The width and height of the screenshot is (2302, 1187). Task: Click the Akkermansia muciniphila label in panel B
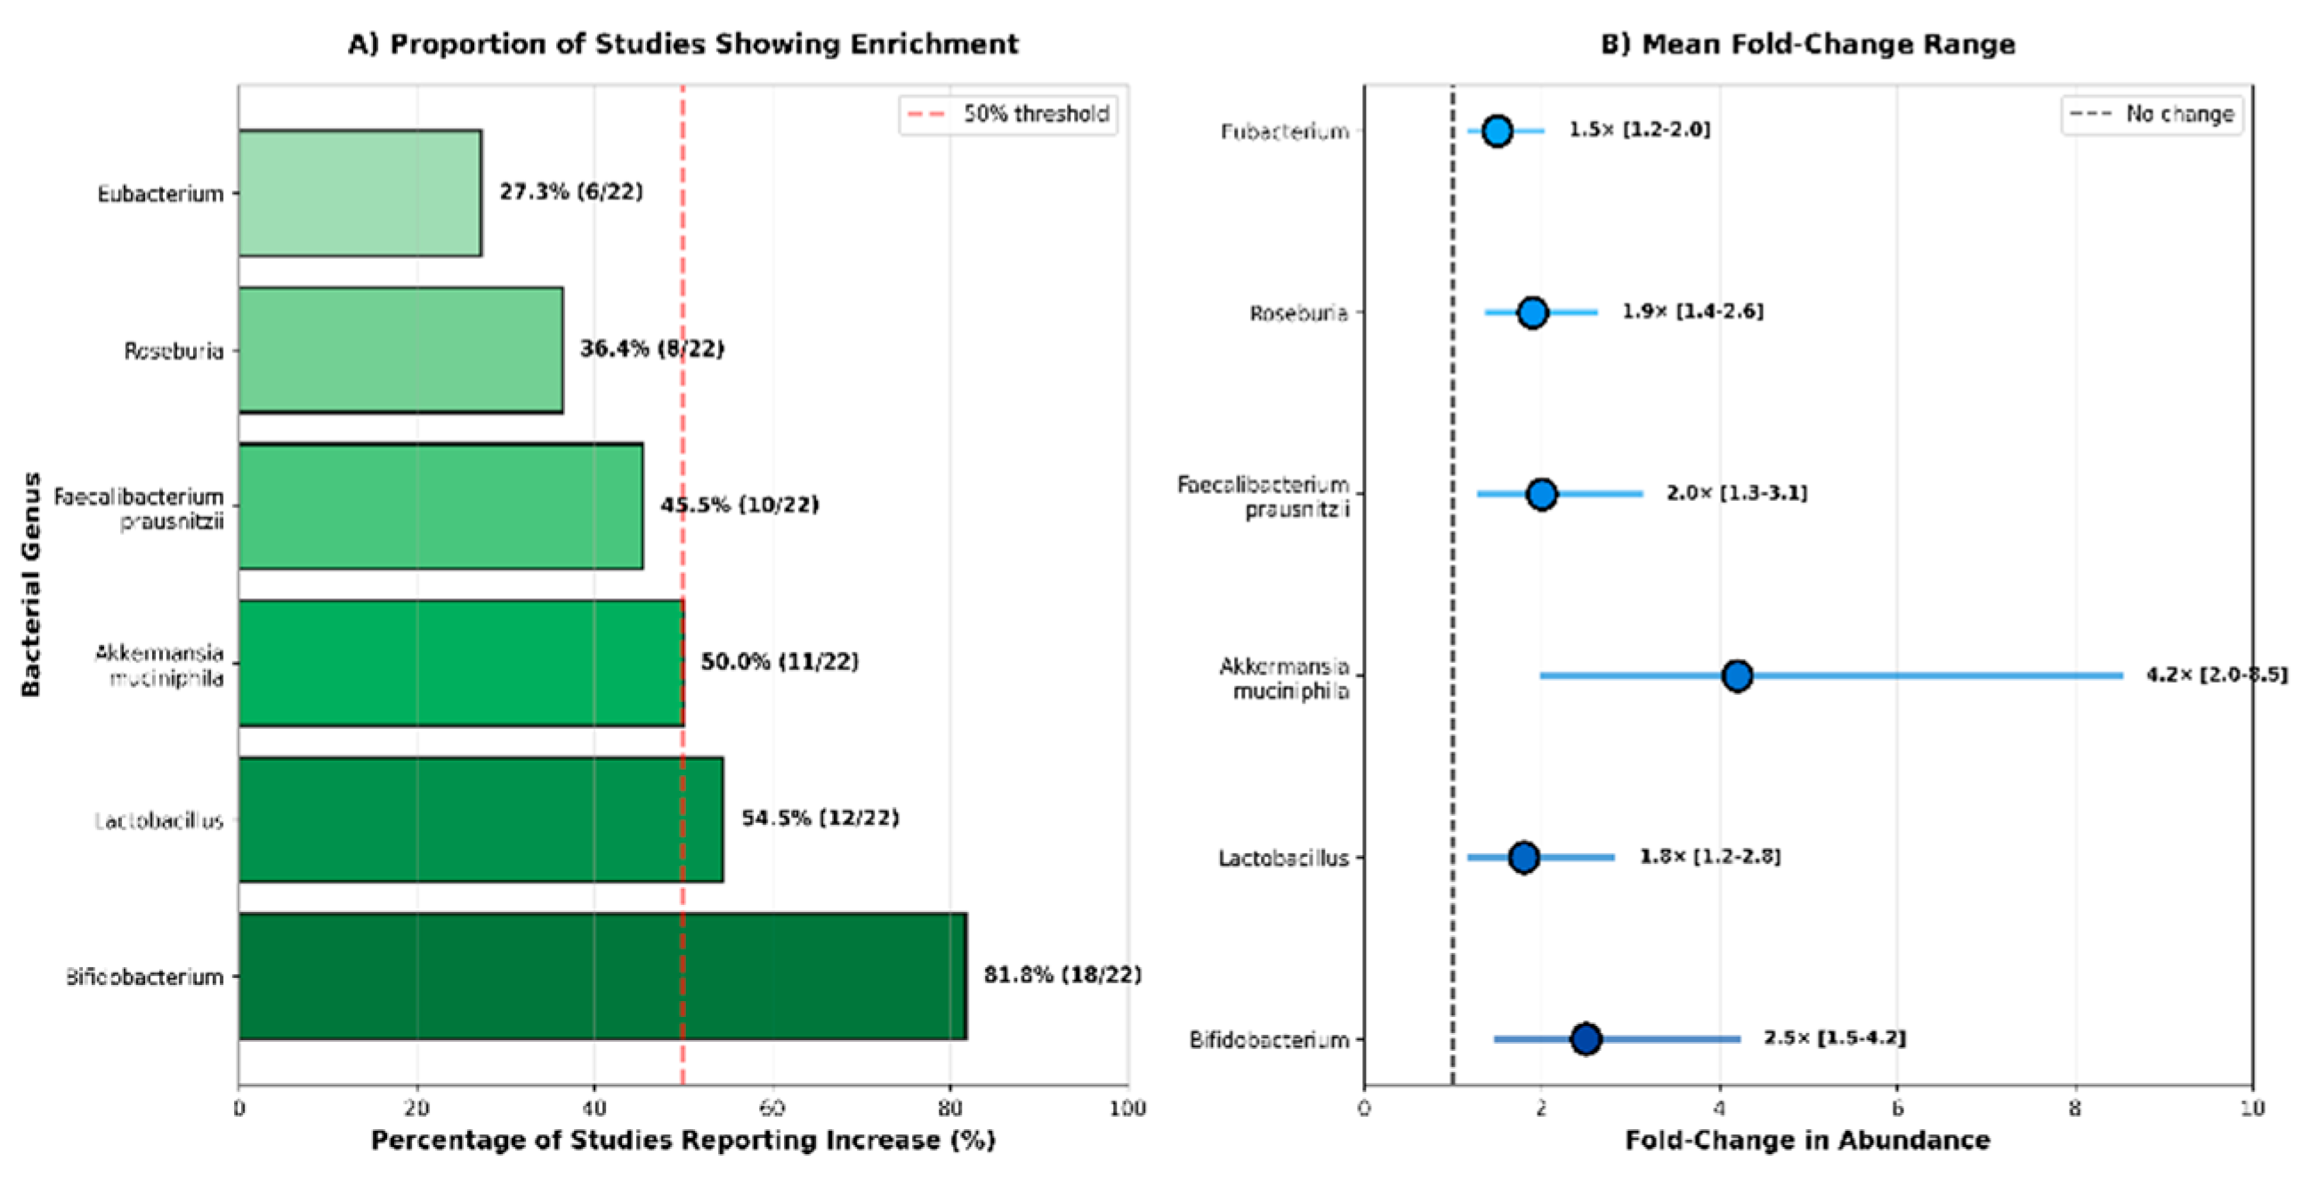click(1283, 678)
